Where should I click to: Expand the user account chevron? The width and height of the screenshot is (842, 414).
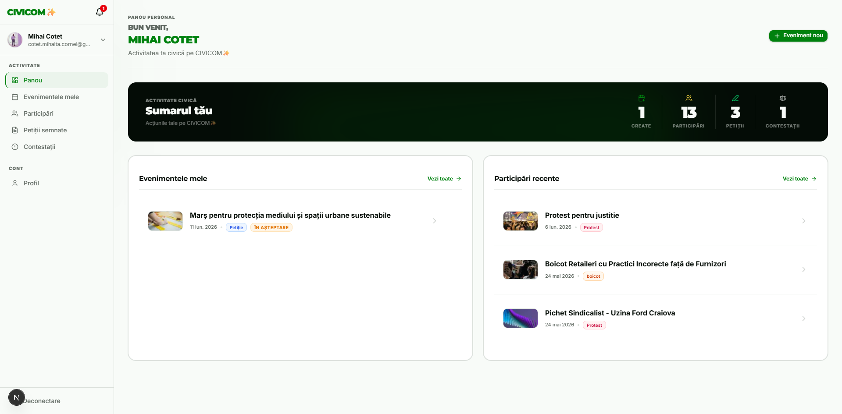point(103,40)
